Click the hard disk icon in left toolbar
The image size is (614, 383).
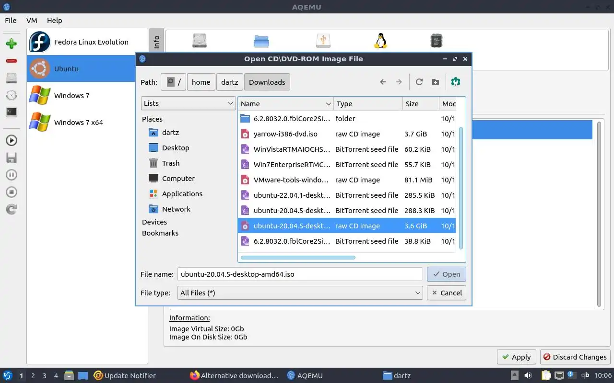(x=12, y=78)
